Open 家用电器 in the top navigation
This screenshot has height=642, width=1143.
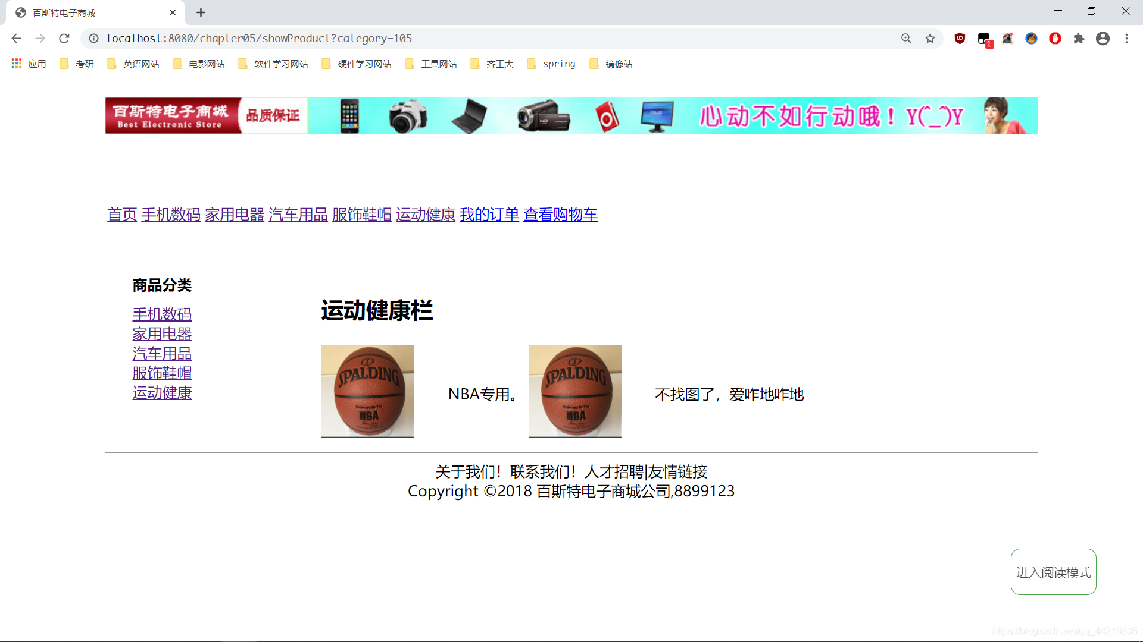235,215
